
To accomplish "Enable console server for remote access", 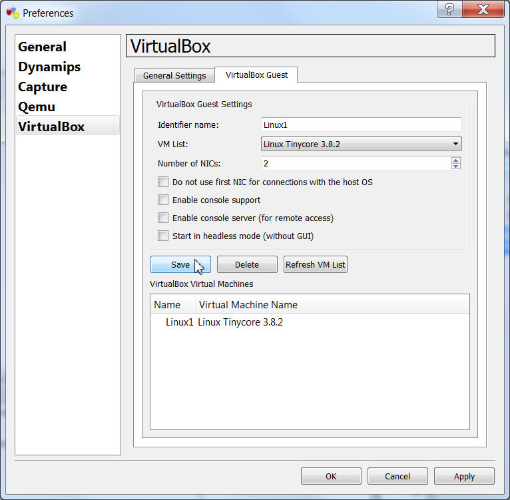I will [163, 218].
